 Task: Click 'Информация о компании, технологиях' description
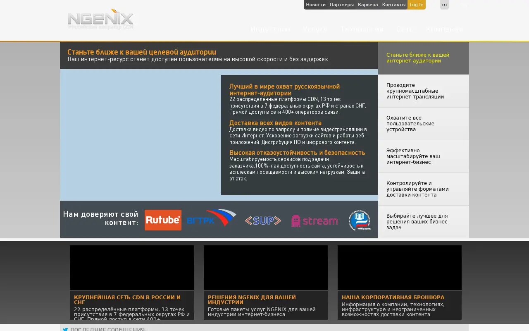tap(393, 309)
